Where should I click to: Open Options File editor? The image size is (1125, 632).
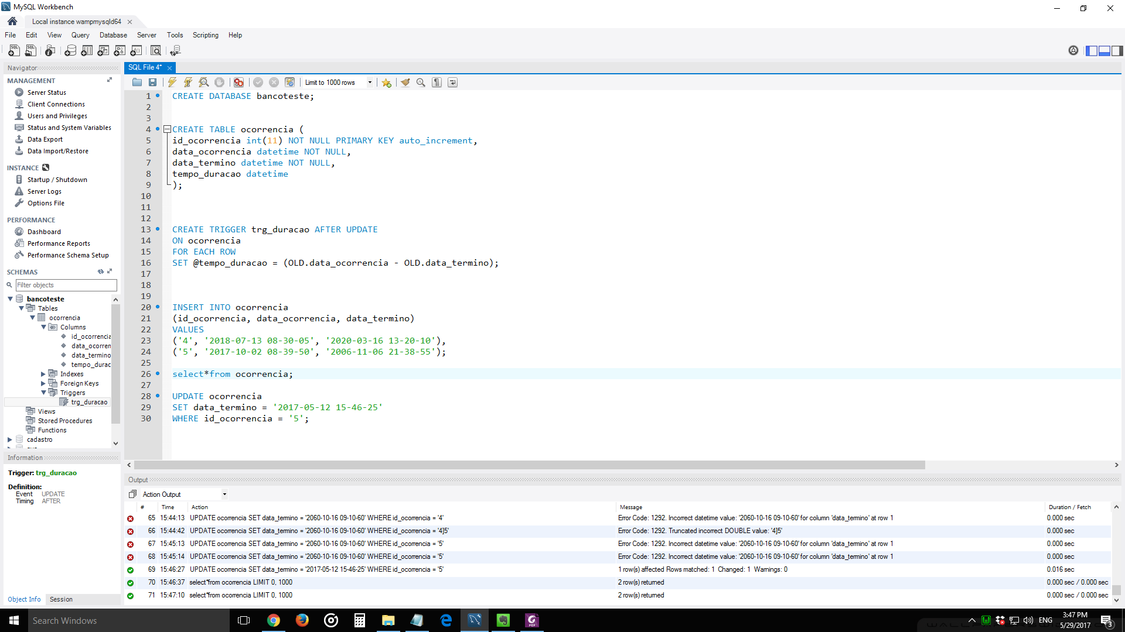click(x=46, y=203)
